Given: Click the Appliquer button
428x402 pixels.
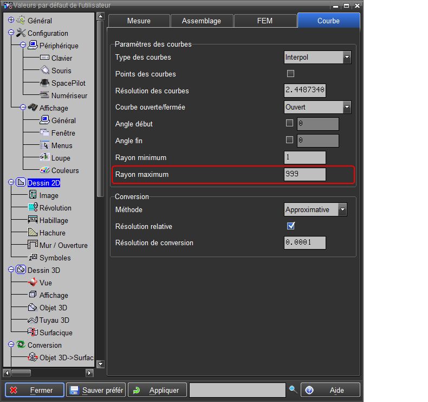Looking at the screenshot, I should click(158, 390).
